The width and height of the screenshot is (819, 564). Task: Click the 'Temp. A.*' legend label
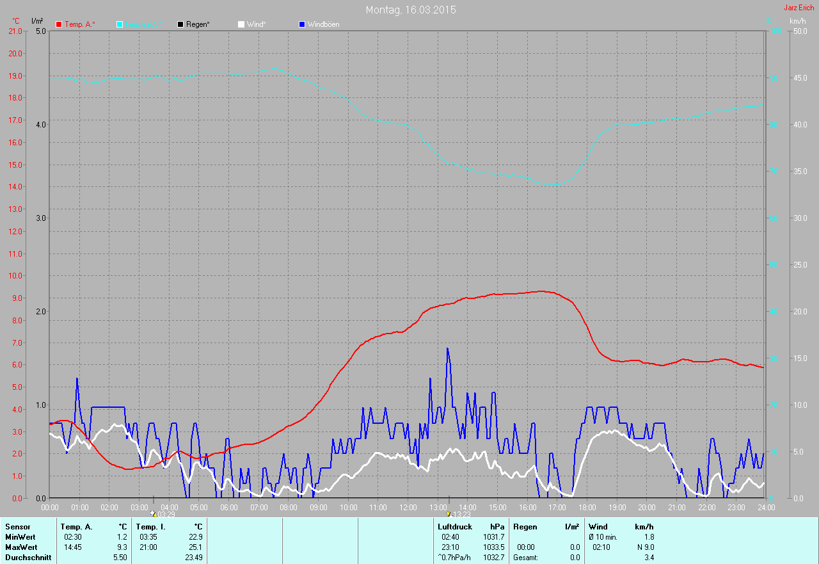tap(80, 24)
